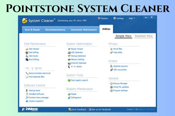Click the Memory Defrag chip icon

(69, 60)
